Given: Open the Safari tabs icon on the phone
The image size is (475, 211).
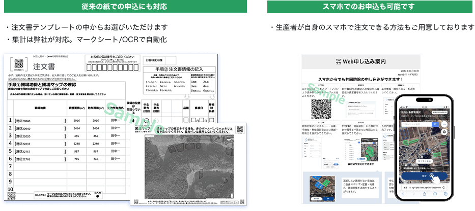Looking at the screenshot, I should pyautogui.click(x=445, y=194).
